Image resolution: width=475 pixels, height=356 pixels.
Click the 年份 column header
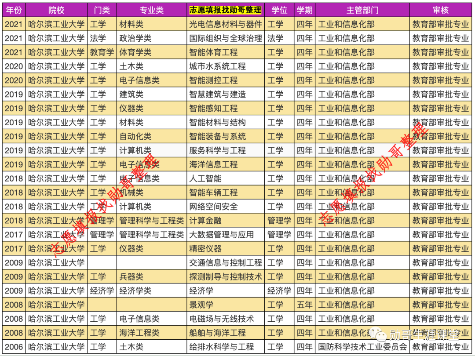point(14,10)
